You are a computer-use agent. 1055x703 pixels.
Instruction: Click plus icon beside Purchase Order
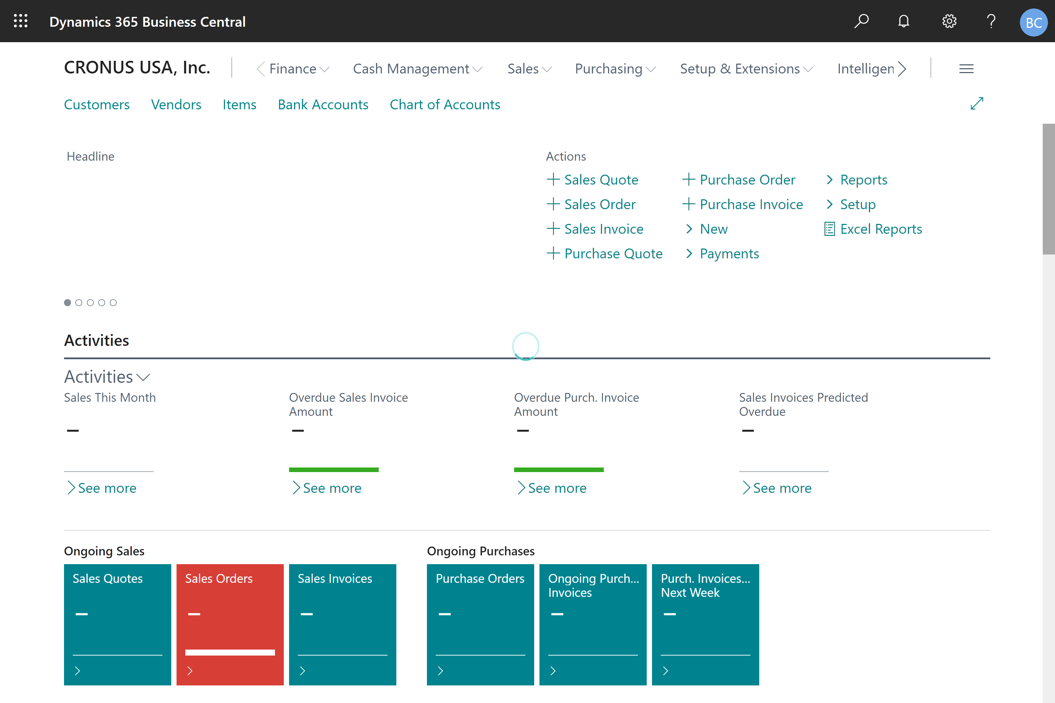689,179
